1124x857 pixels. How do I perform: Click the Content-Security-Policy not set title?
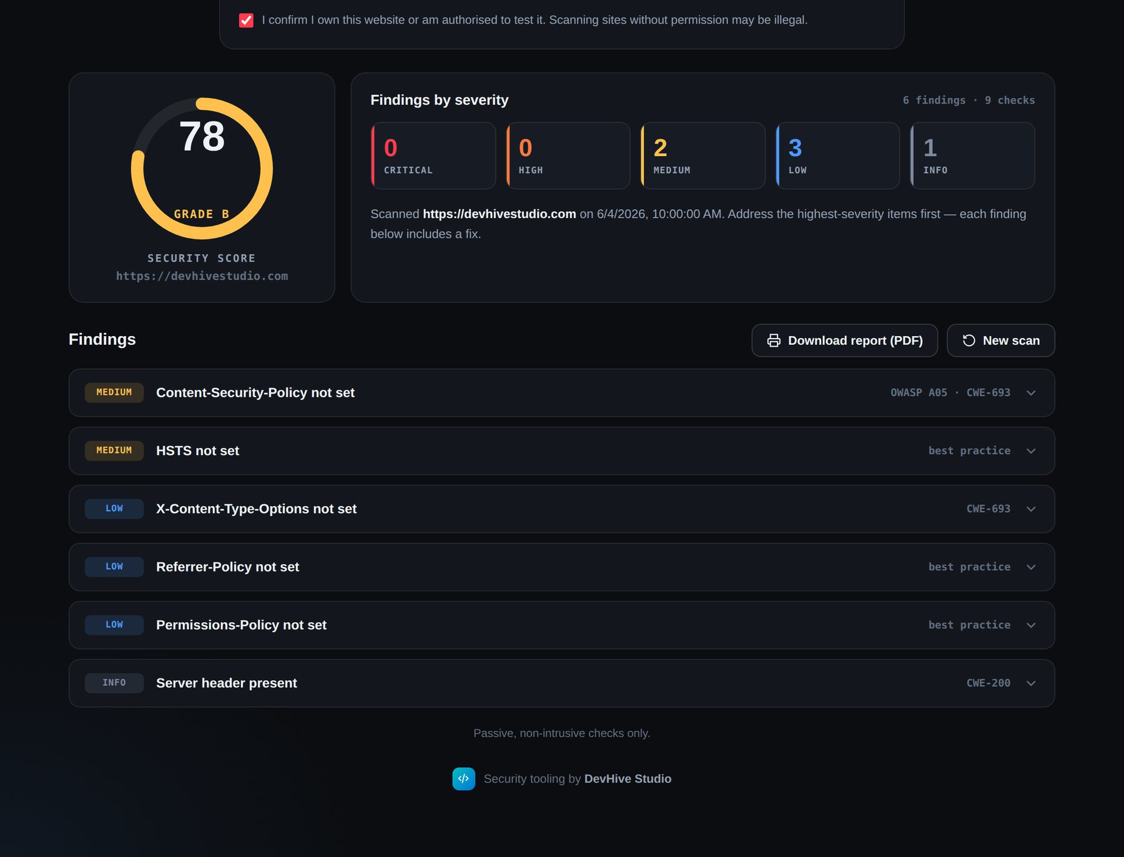(x=255, y=393)
